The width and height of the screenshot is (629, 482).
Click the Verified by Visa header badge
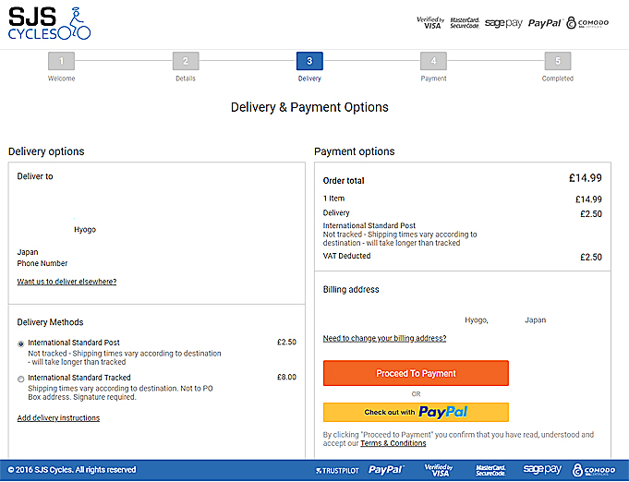click(x=429, y=22)
